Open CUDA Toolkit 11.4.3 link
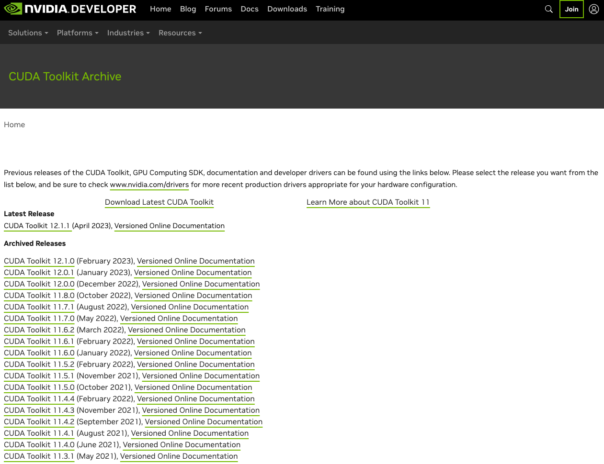 click(x=39, y=410)
